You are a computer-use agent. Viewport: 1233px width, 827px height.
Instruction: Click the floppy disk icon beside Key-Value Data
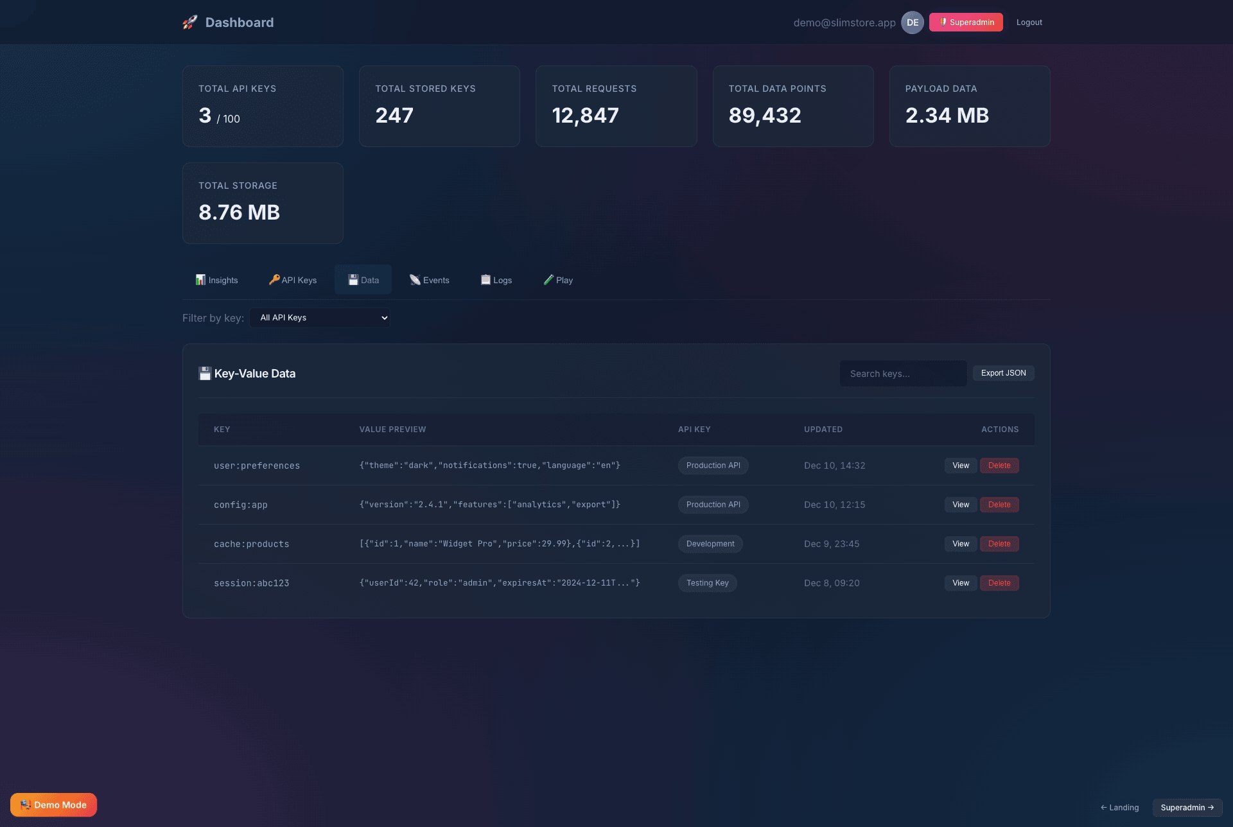(x=205, y=374)
